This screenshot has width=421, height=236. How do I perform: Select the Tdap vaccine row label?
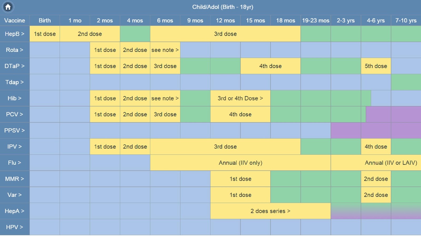(14, 82)
